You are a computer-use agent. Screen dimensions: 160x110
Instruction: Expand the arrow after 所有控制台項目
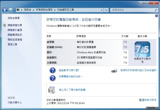pos(55,10)
